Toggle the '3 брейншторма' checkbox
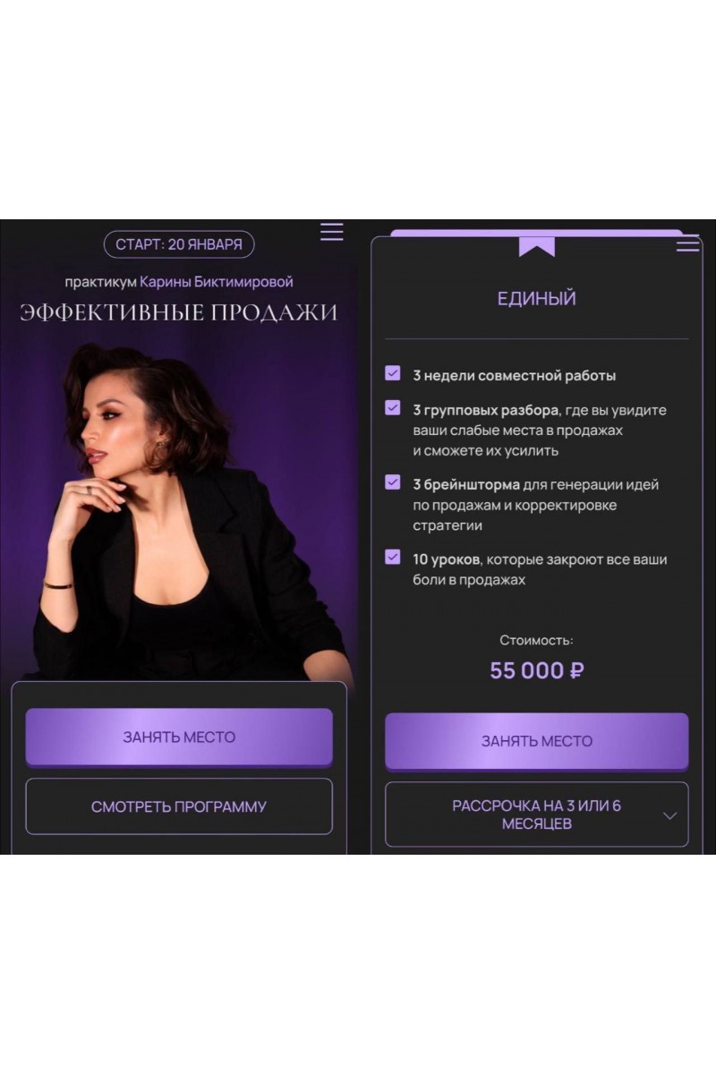 [x=393, y=482]
